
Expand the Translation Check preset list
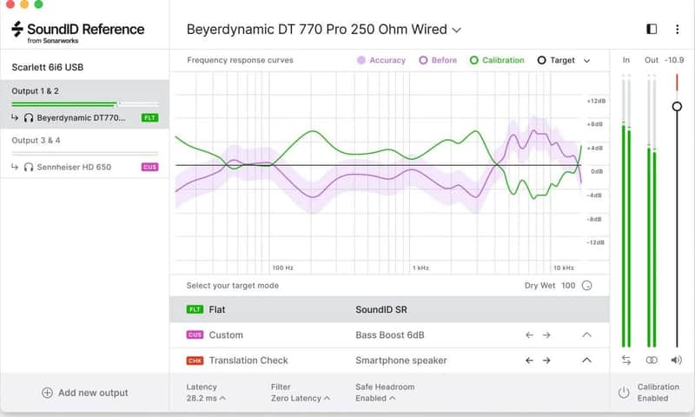coord(586,361)
